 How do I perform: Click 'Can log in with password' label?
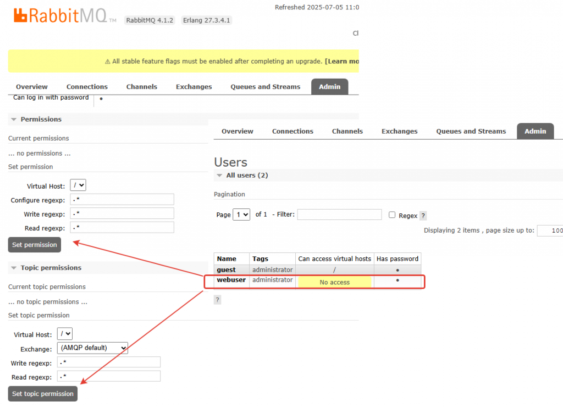click(51, 97)
